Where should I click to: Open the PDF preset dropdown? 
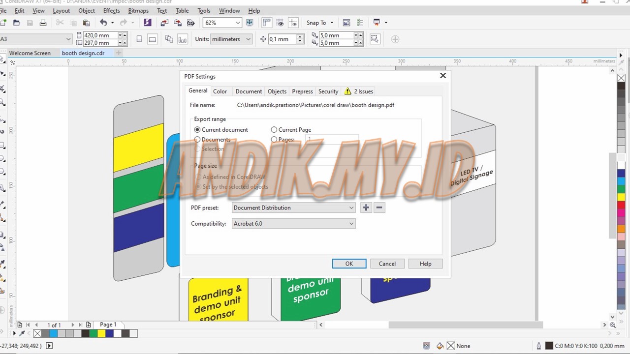tap(350, 207)
